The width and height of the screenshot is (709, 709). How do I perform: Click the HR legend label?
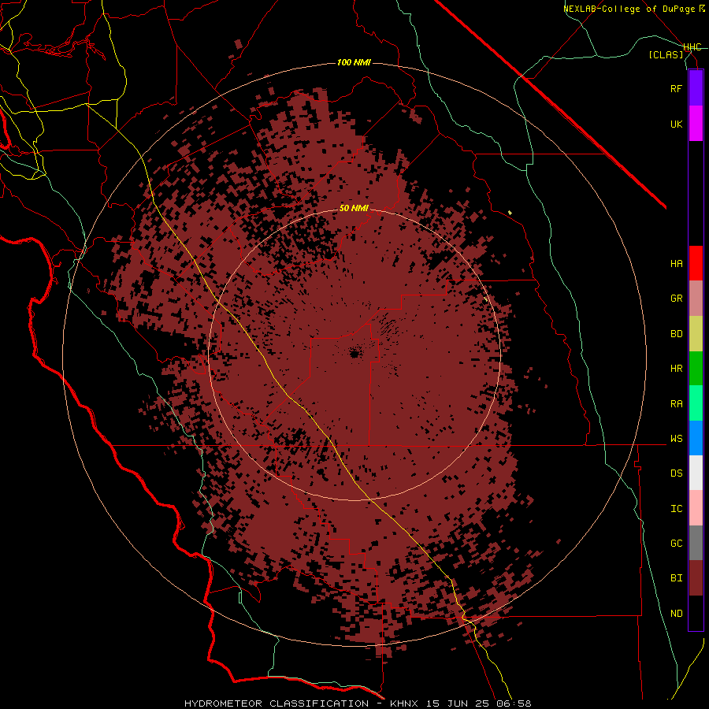pos(676,369)
